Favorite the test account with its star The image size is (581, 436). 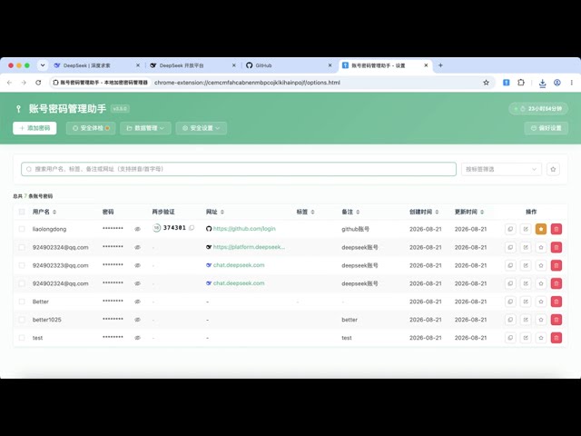541,338
